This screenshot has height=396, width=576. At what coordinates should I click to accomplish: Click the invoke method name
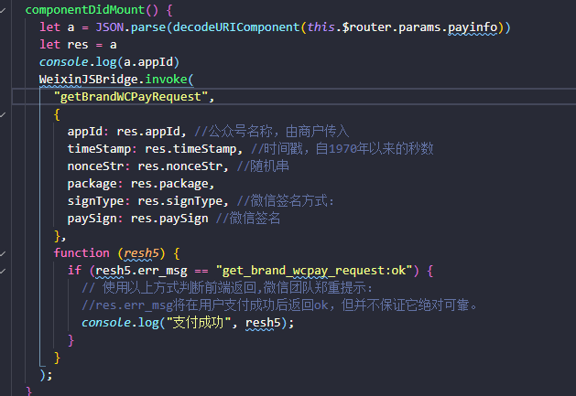166,80
